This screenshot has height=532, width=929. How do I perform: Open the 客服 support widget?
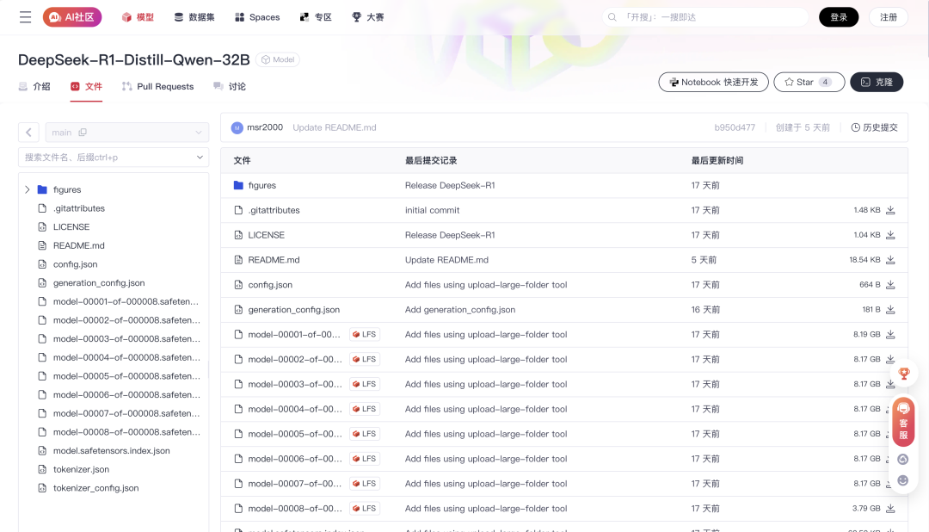[x=903, y=422]
